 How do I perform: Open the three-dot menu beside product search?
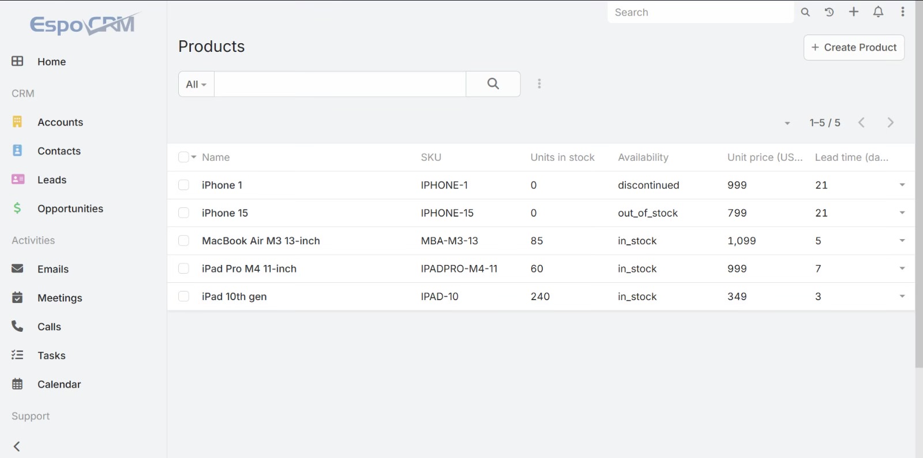tap(539, 84)
